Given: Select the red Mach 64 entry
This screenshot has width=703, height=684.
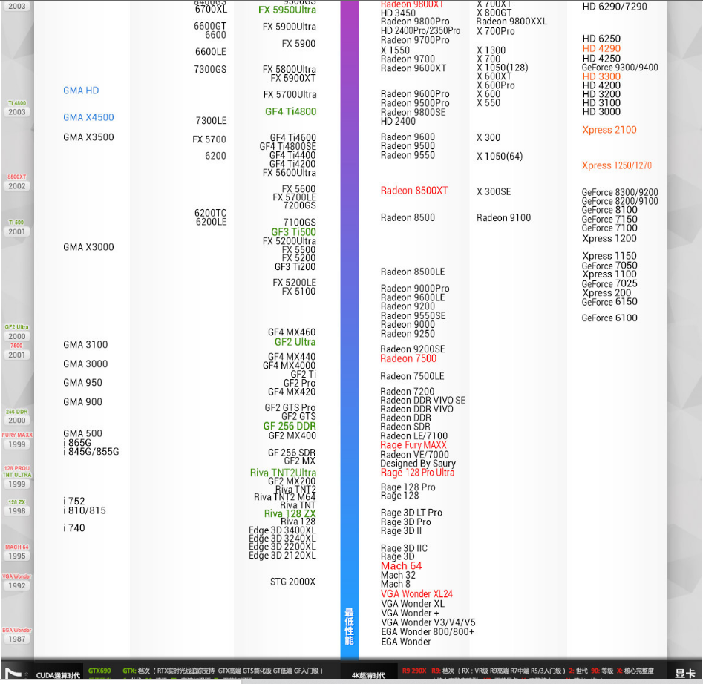Looking at the screenshot, I should [401, 566].
